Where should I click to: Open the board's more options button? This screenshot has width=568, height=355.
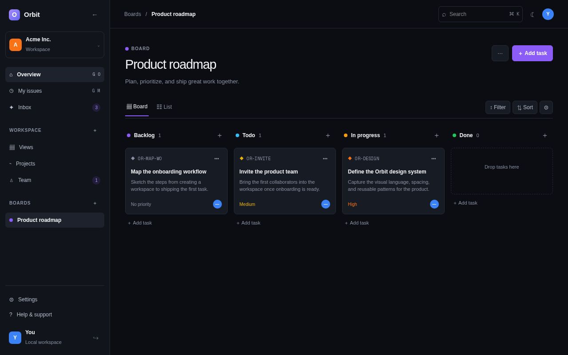(x=500, y=53)
